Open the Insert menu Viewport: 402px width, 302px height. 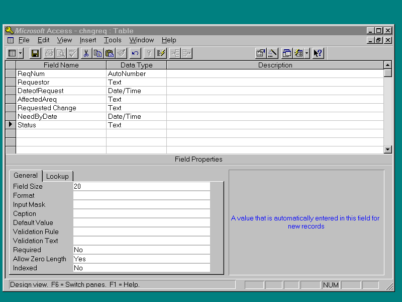click(x=88, y=40)
